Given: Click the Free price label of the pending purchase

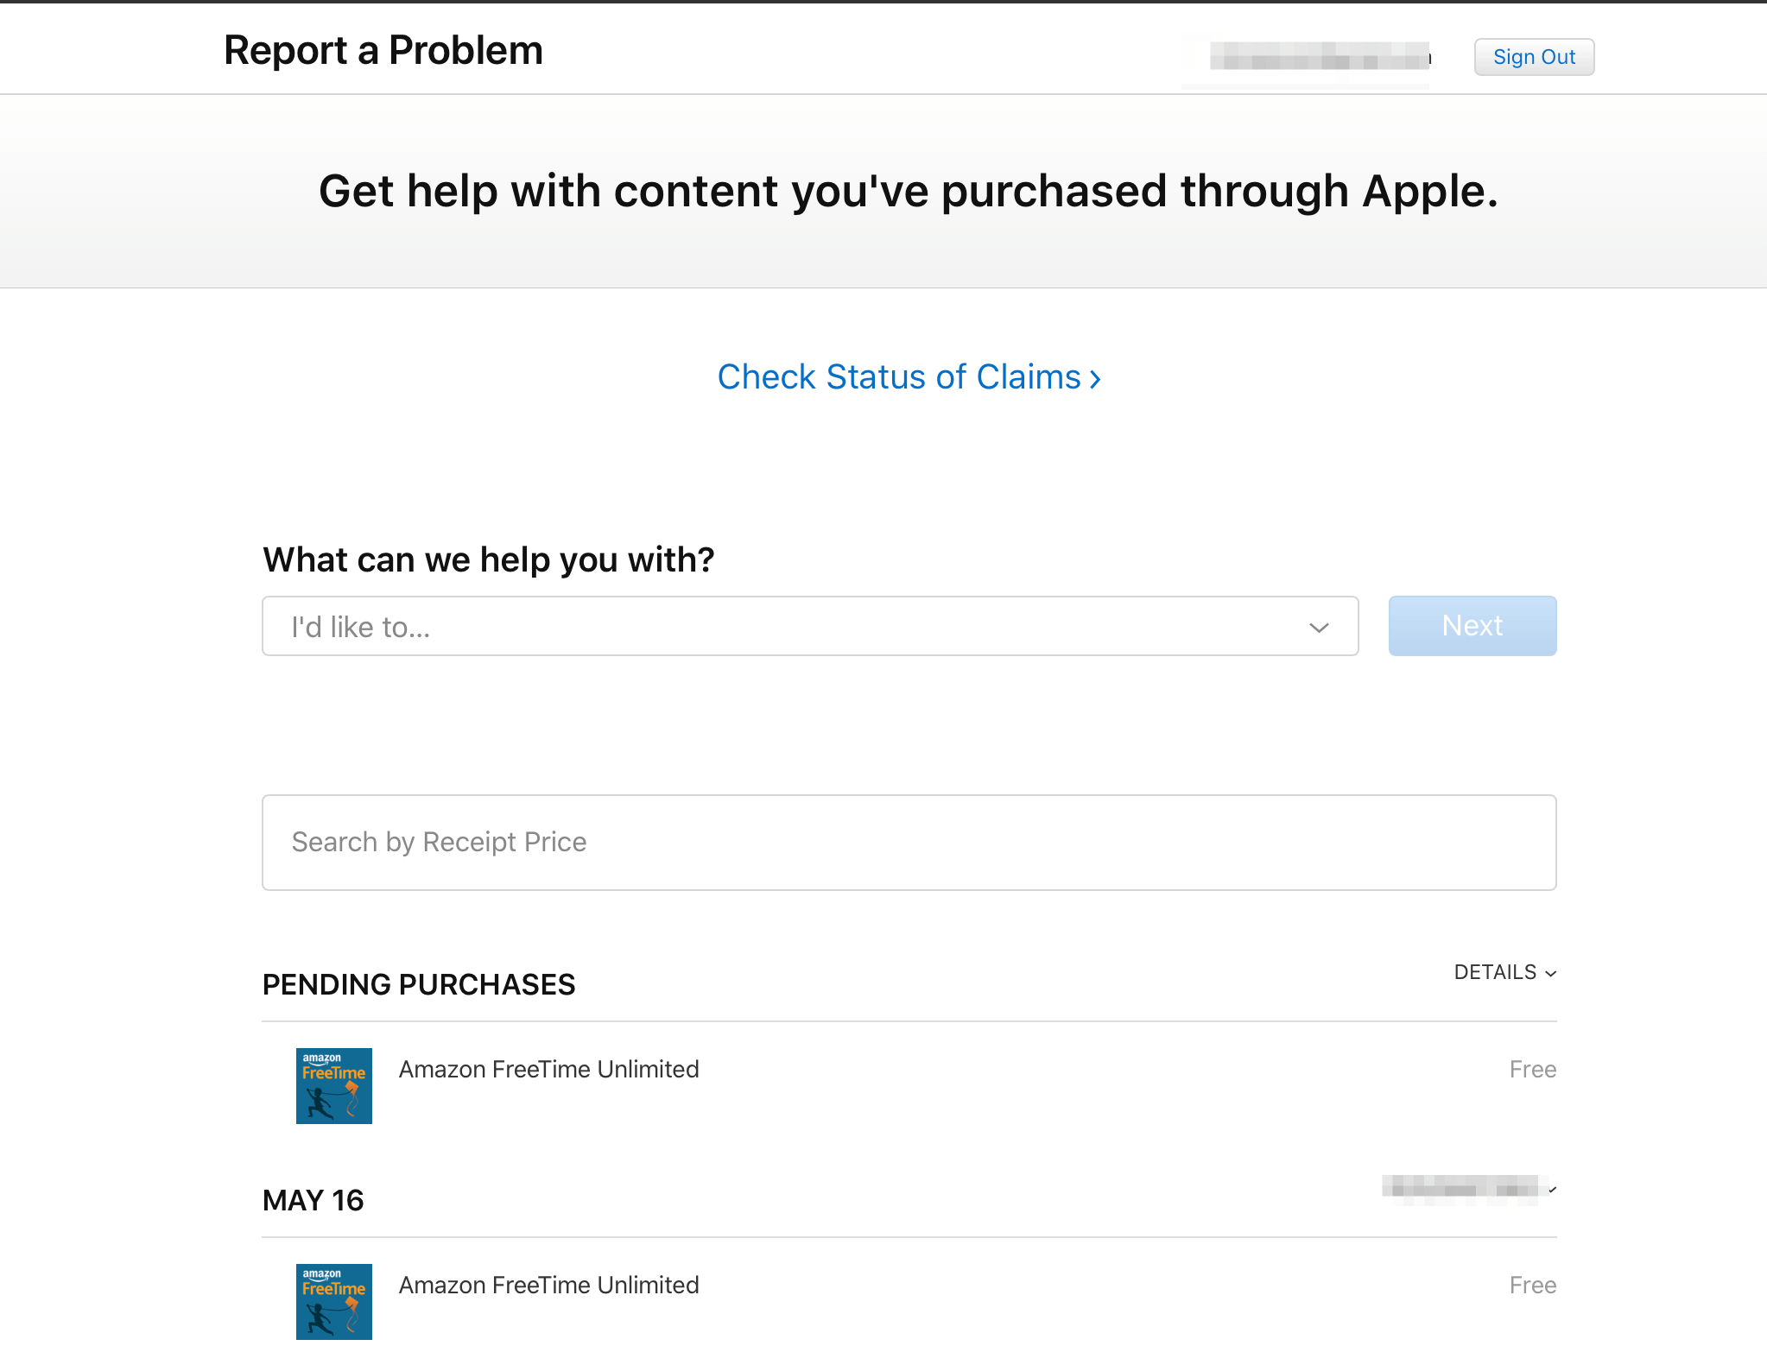Looking at the screenshot, I should 1532,1069.
